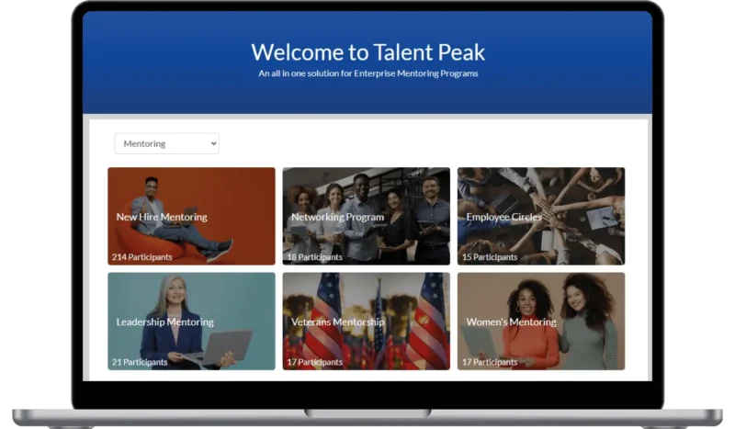Image resolution: width=735 pixels, height=429 pixels.
Task: Open the Mentoring dropdown selector
Action: (x=166, y=143)
